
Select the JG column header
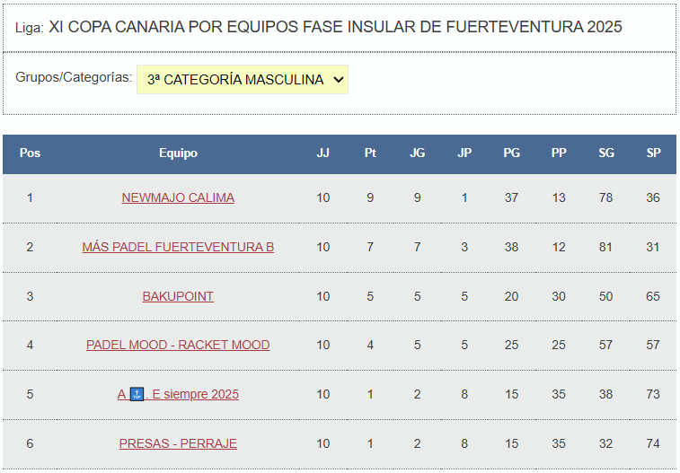coord(417,153)
